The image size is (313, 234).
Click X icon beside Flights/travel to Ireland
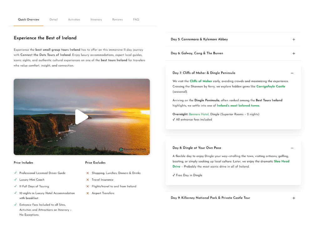tap(87, 187)
